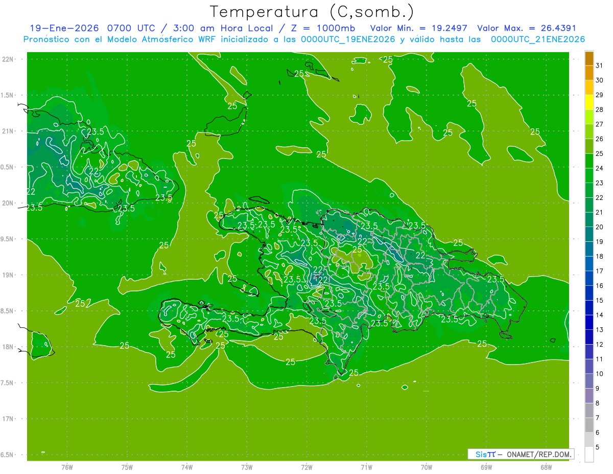Click the 26 value on the color scale
Image resolution: width=613 pixels, height=474 pixels.
(x=600, y=139)
